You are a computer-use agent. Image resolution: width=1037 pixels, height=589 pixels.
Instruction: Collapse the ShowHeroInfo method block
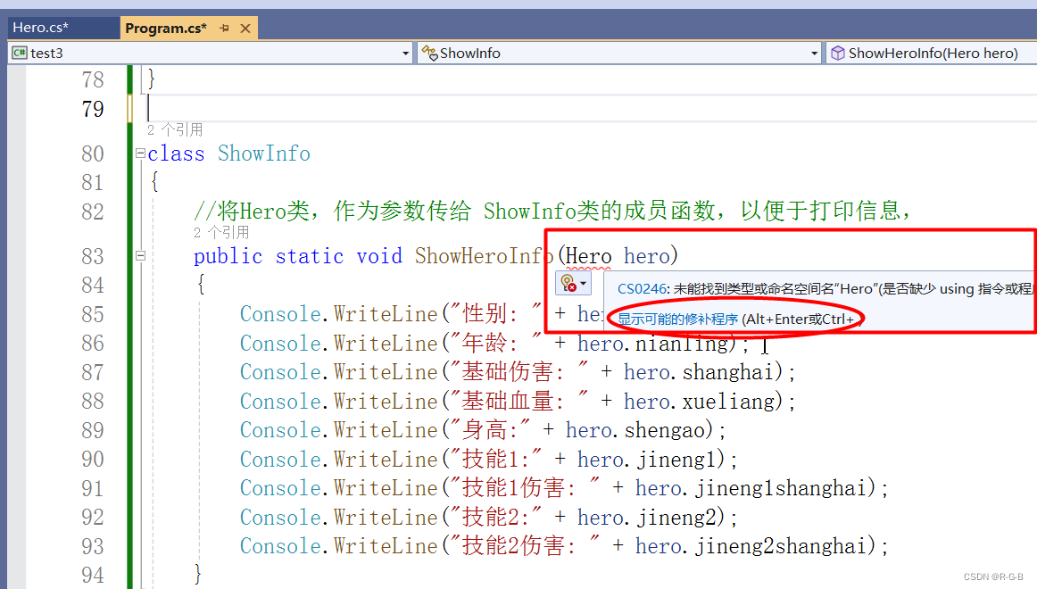140,256
